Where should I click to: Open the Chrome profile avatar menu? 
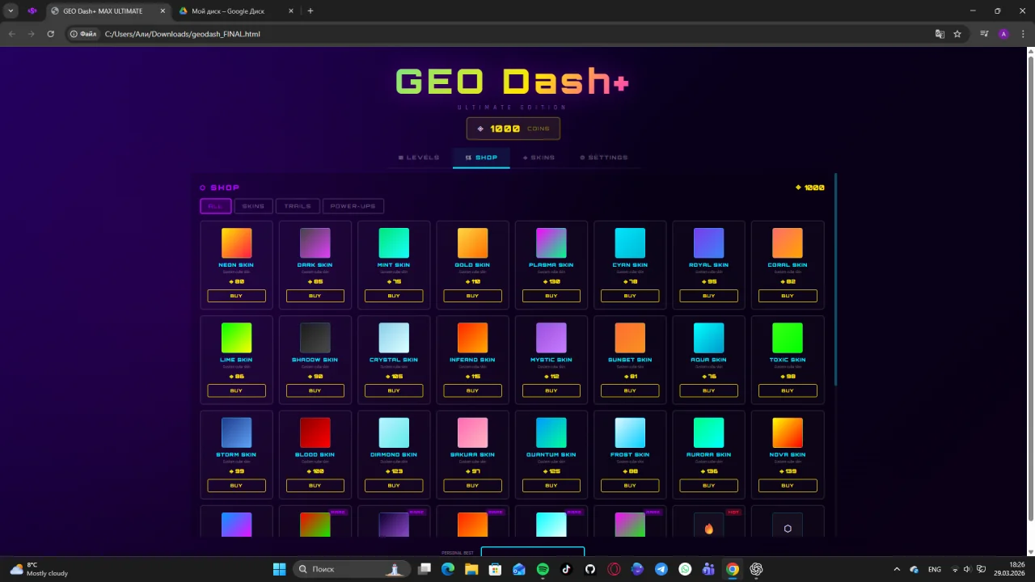coord(1003,34)
